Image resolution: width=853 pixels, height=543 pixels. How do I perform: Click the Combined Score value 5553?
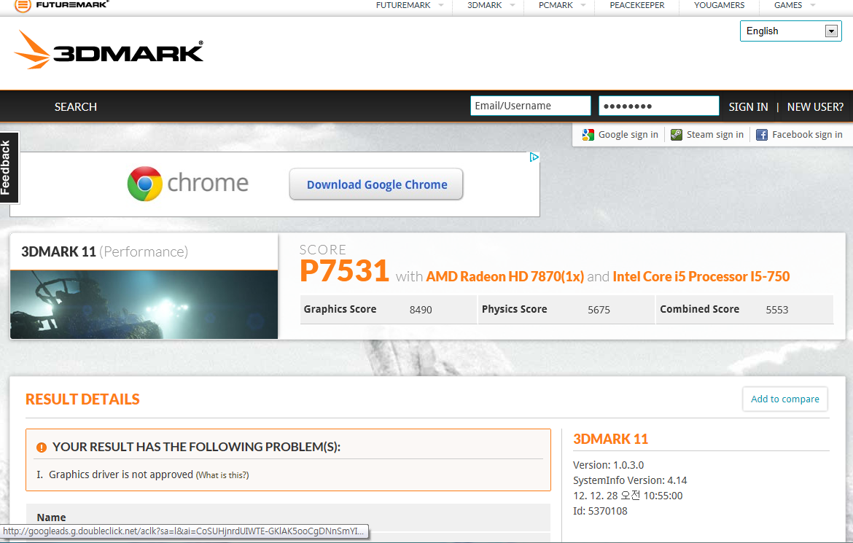click(x=777, y=310)
